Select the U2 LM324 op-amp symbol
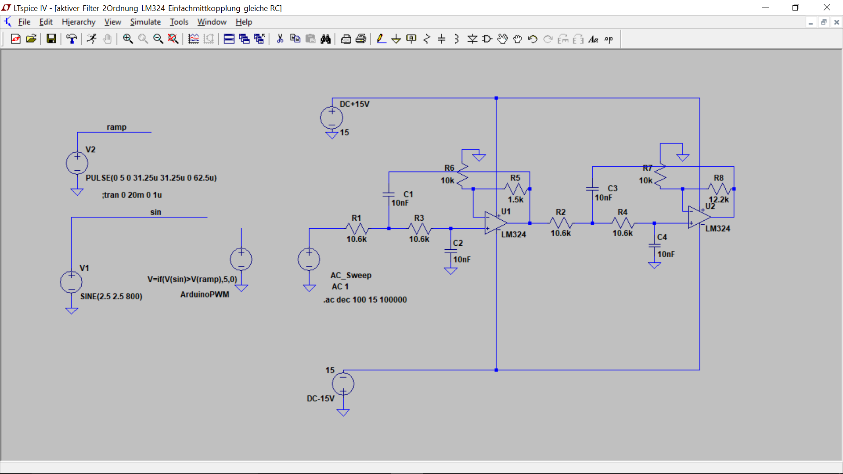The width and height of the screenshot is (843, 474). (699, 217)
